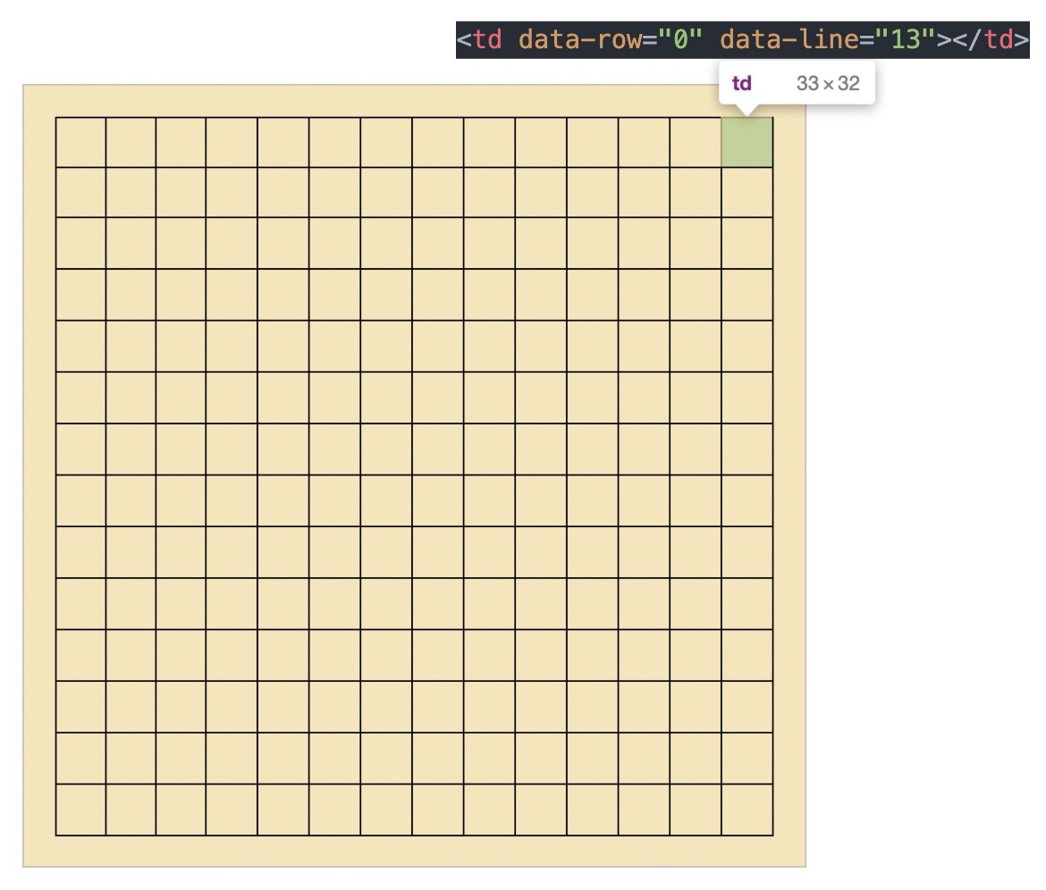Click the td 33 × 32 tooltip
Screen dimensions: 1046x890
point(797,83)
